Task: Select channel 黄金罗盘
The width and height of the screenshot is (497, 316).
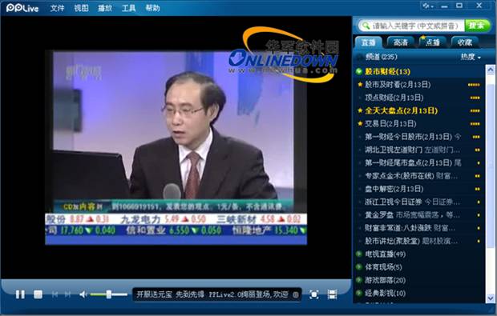Action: [379, 214]
